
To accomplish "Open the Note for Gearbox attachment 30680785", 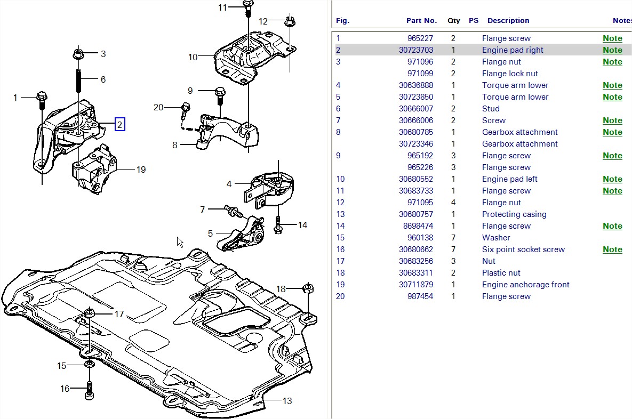I will click(612, 132).
